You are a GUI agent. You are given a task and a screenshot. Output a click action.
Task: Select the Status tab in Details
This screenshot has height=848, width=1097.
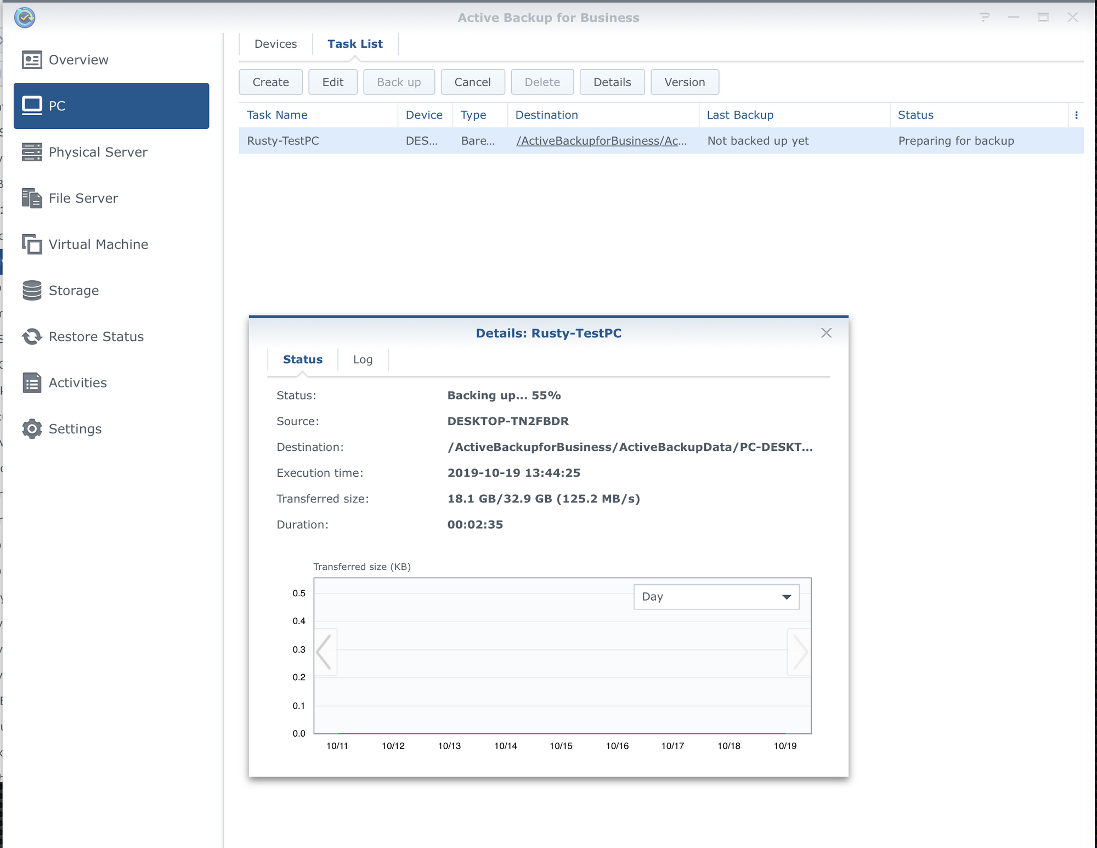(303, 359)
